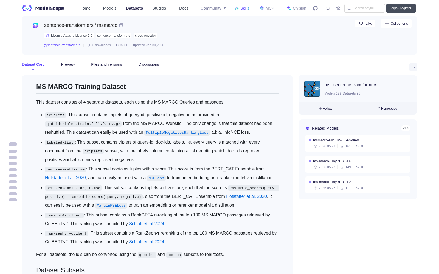
Task: Open the MCP page
Action: [x=267, y=8]
